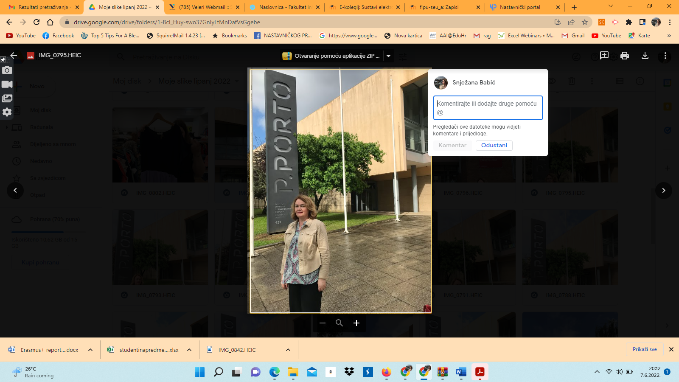Expand the open-with app dropdown arrow

[388, 56]
